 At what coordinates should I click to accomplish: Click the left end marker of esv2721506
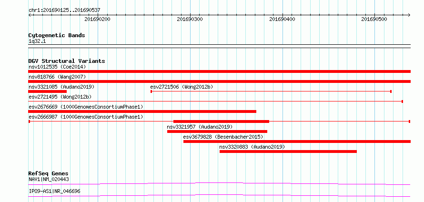coord(151,91)
